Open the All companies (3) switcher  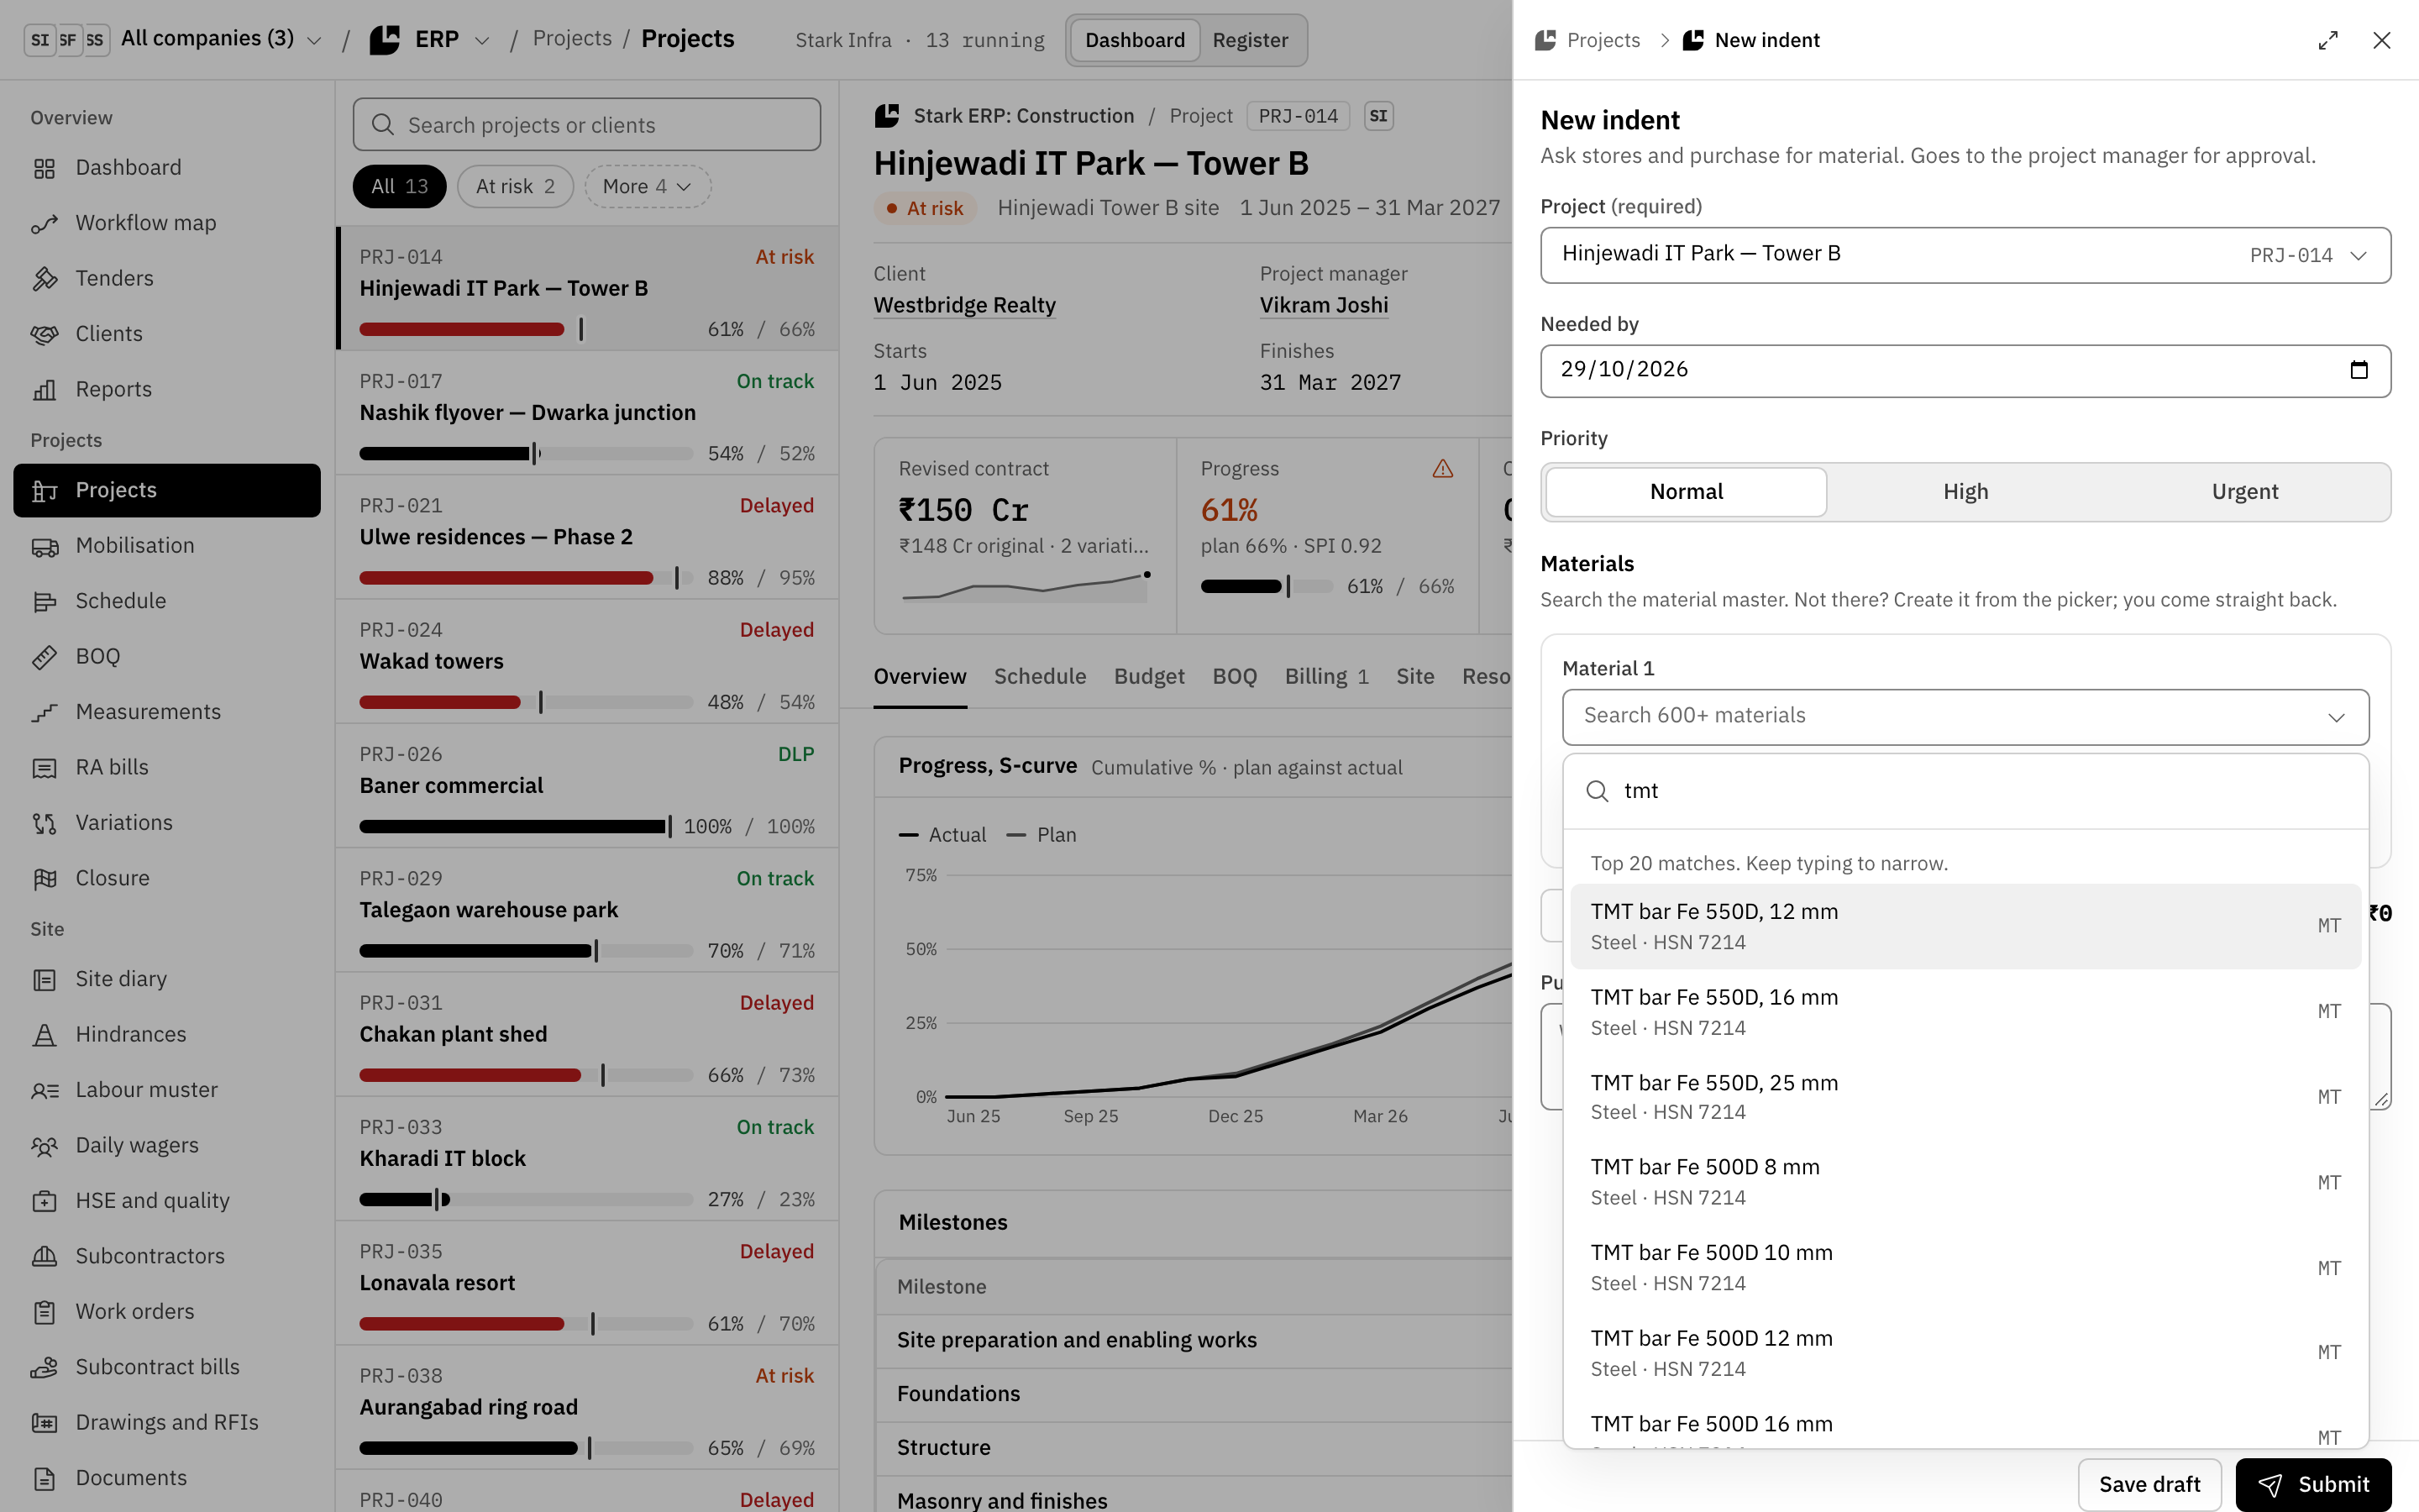click(173, 39)
